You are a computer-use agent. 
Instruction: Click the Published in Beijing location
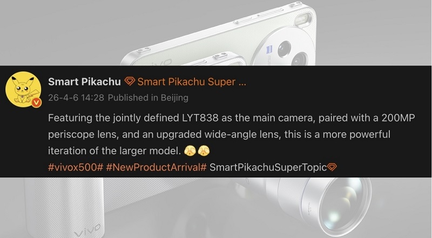(148, 97)
